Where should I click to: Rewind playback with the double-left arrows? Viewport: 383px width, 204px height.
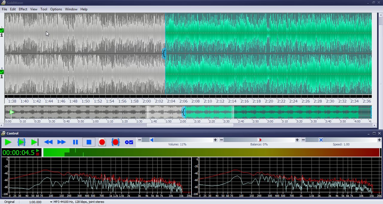coord(48,142)
